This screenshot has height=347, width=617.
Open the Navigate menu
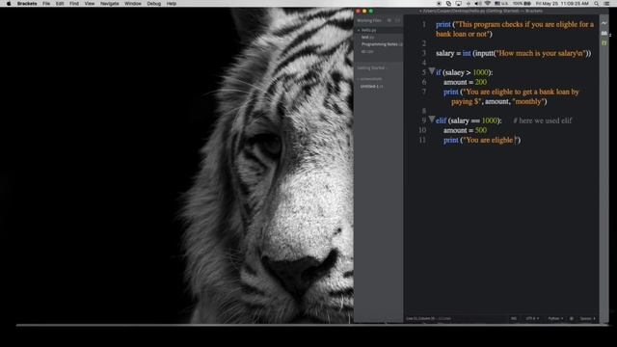109,4
